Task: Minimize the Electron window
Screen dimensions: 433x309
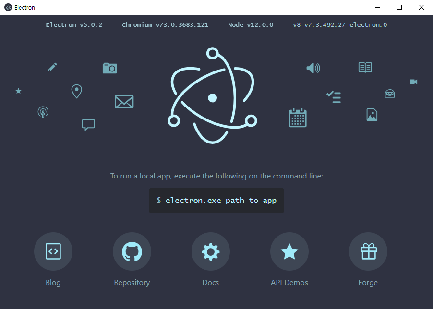Action: click(378, 8)
